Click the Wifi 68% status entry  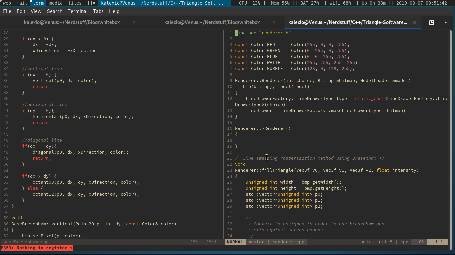pyautogui.click(x=340, y=3)
